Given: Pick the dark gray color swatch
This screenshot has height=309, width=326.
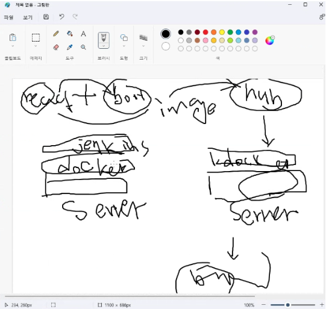Looking at the screenshot, I should pos(189,32).
